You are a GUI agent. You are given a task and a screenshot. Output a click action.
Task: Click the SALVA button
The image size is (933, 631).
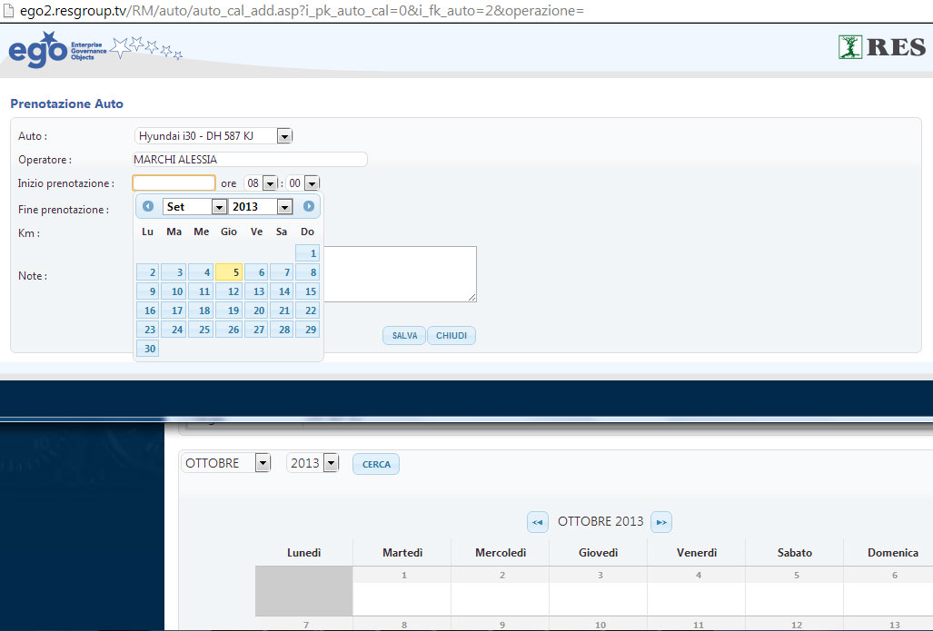(x=404, y=335)
